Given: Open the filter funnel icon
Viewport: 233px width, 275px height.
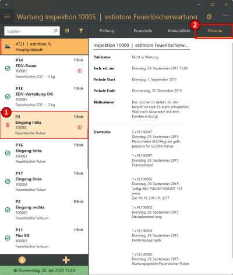Looking at the screenshot, I should coord(81,31).
